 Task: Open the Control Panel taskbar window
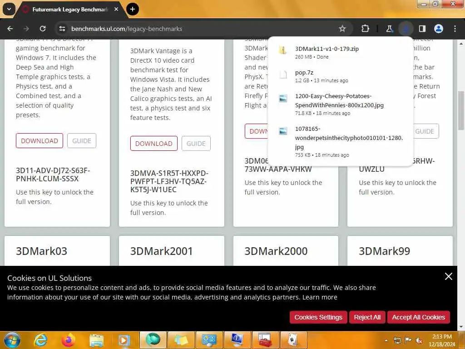(209, 340)
